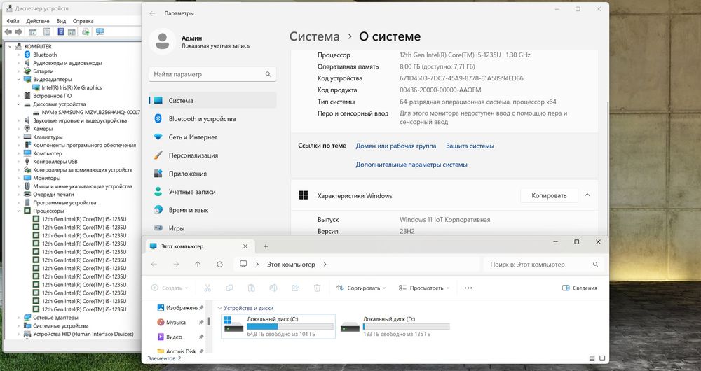
Task: Click the Properties icon in Device Manager toolbar
Action: pos(46,31)
